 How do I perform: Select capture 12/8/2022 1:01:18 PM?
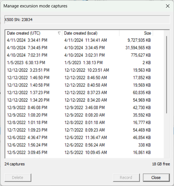(27, 123)
